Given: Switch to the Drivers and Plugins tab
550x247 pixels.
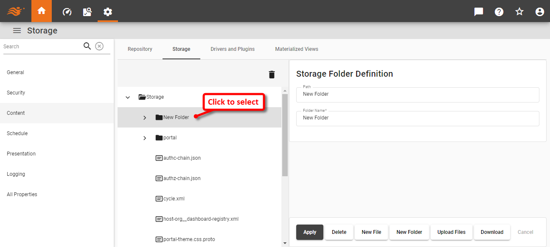Looking at the screenshot, I should [x=233, y=49].
